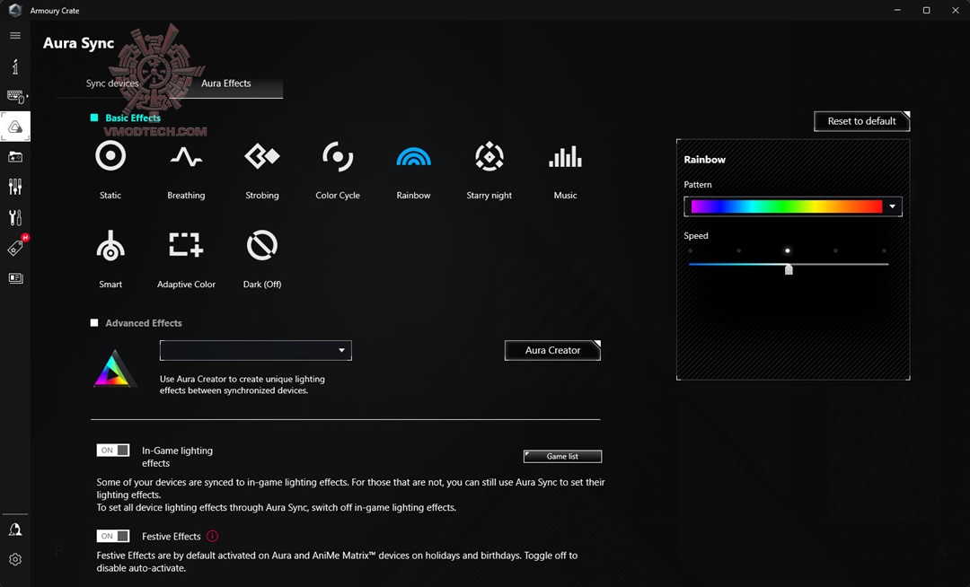970x587 pixels.
Task: Click the Armoury Crate title bar logo
Action: [15, 10]
